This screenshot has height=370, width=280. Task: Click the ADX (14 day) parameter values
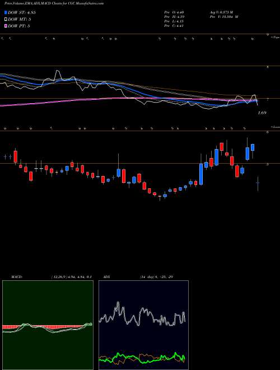pyautogui.click(x=156, y=277)
